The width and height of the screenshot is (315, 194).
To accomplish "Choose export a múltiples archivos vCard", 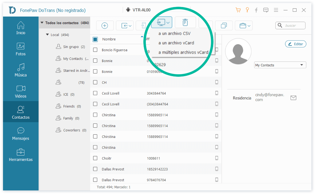I will tap(183, 52).
